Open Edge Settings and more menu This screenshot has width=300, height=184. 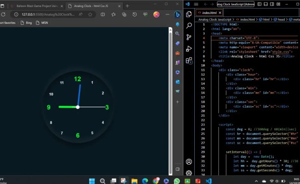click(x=168, y=15)
